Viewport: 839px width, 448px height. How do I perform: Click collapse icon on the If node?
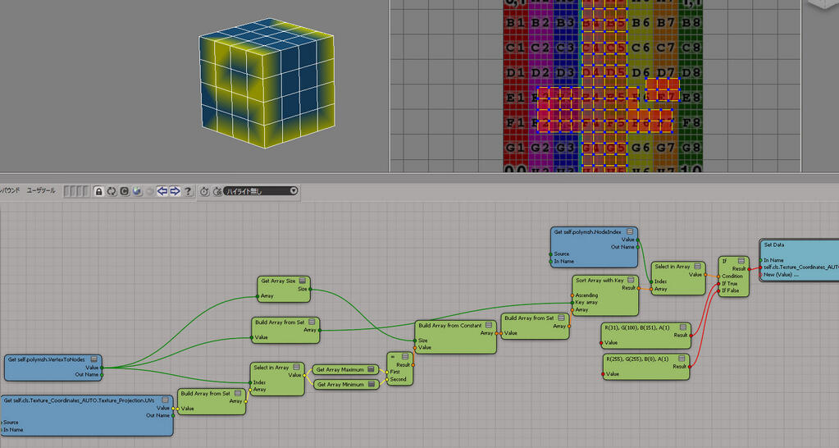tap(741, 260)
